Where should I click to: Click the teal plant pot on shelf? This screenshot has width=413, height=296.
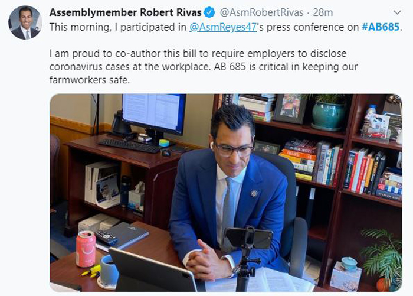click(328, 116)
